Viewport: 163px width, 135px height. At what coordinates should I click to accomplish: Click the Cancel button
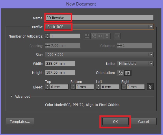click(x=143, y=121)
